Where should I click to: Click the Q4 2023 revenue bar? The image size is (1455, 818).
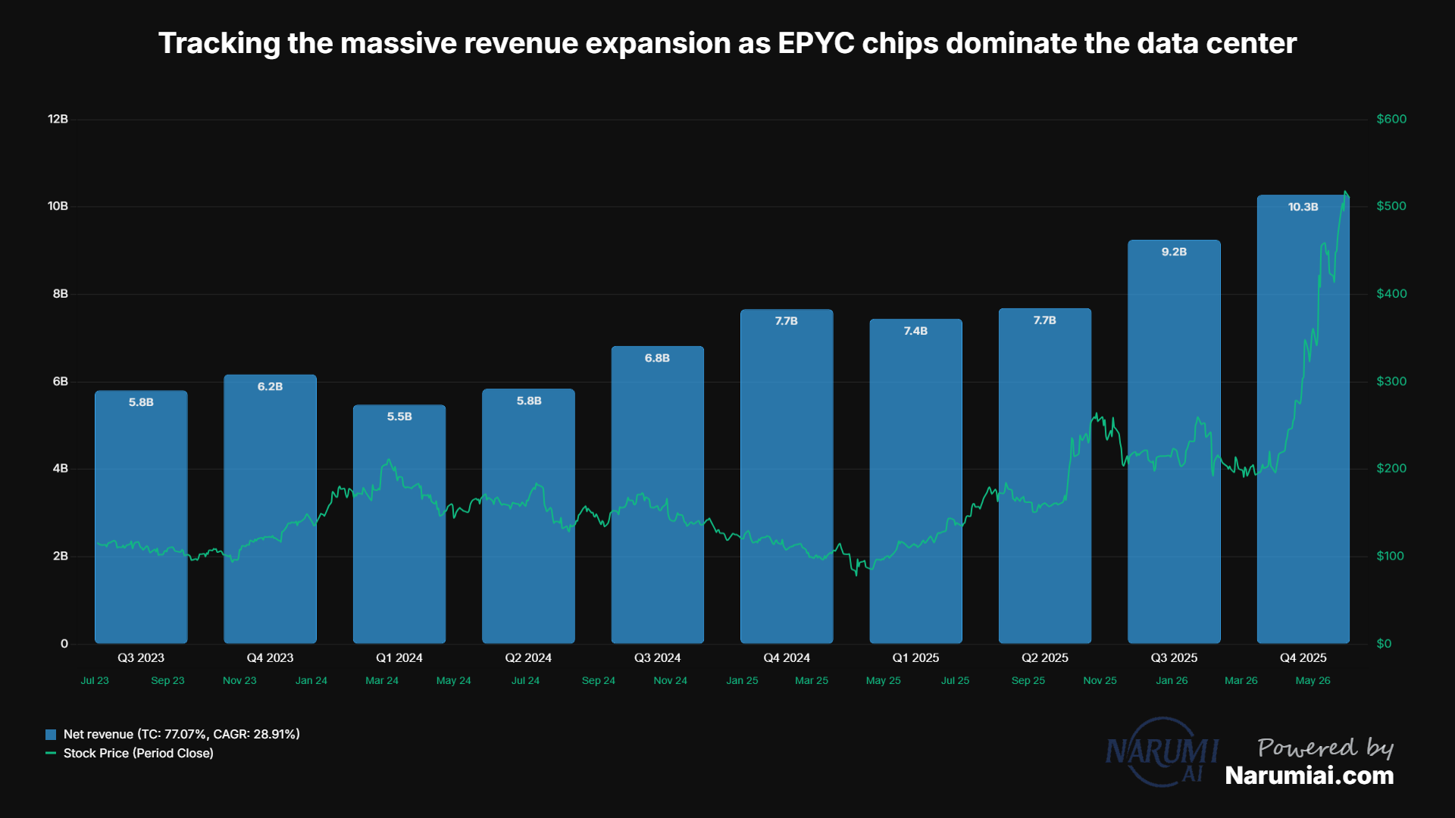[271, 509]
